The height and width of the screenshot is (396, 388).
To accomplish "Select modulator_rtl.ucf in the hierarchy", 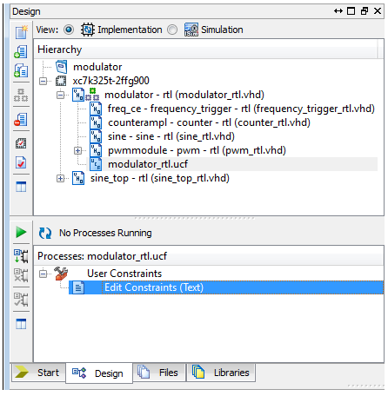I will click(148, 164).
